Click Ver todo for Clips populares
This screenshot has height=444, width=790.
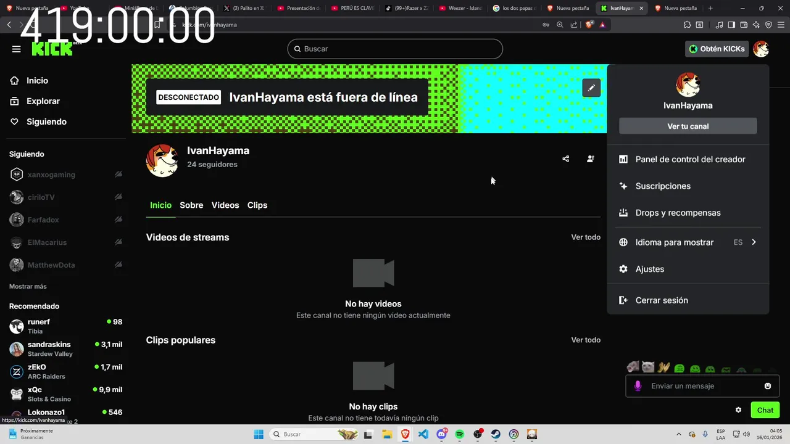pyautogui.click(x=586, y=340)
